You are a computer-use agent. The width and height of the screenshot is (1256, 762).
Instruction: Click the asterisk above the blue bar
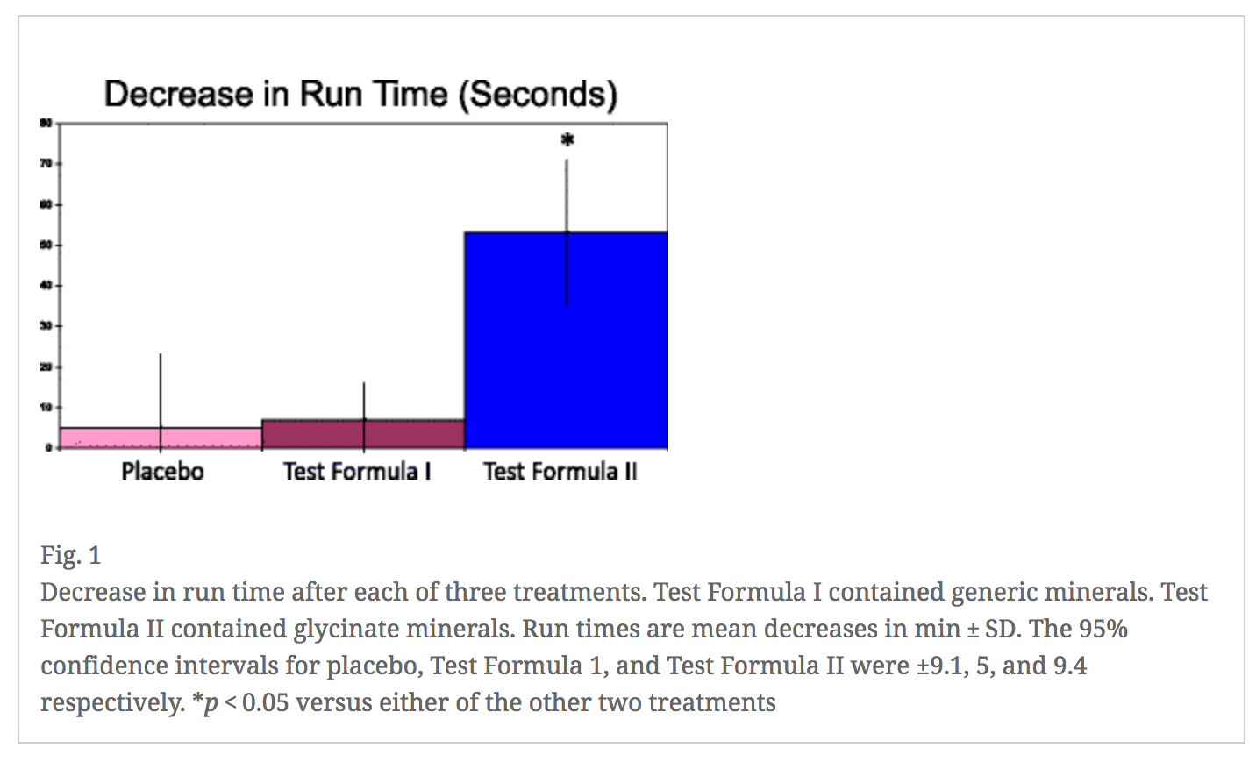click(x=567, y=140)
